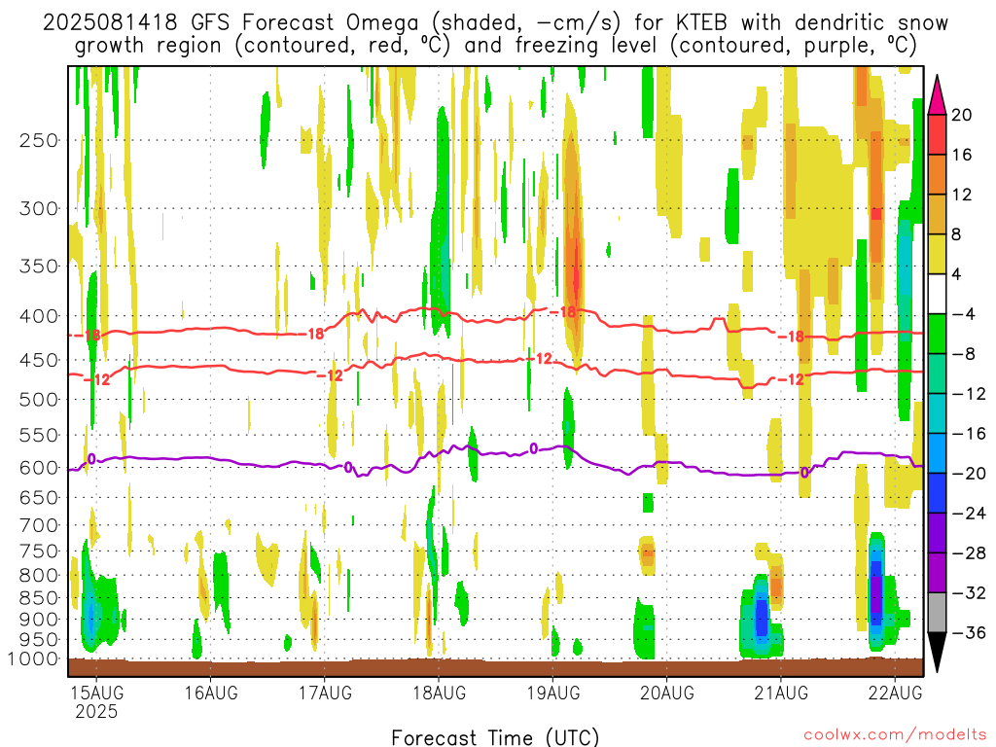Click the 550 pressure level label
The image size is (996, 747).
(x=39, y=435)
